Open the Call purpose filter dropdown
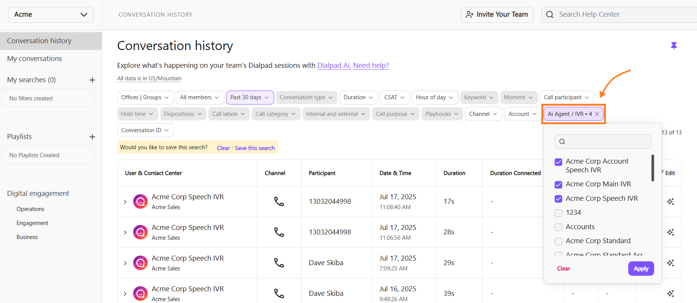The image size is (697, 303). [396, 114]
